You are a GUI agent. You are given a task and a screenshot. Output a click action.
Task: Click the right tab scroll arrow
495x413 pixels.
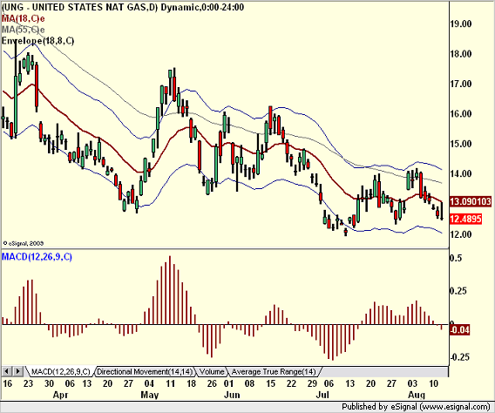[x=17, y=371]
